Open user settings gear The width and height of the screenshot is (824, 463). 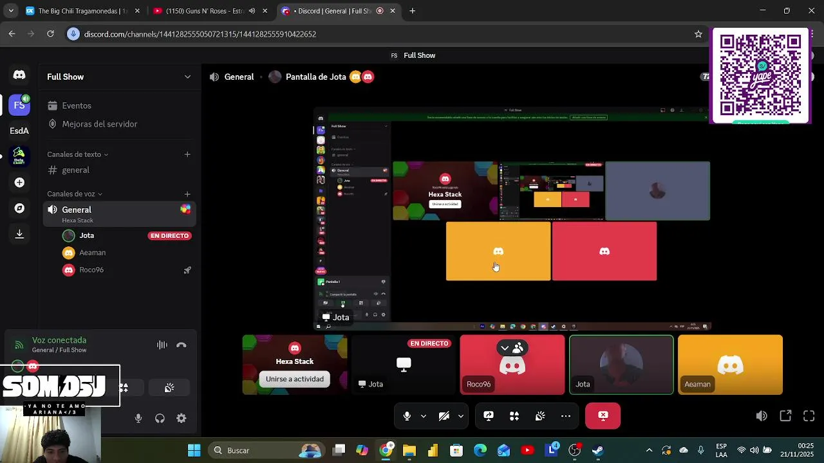tap(182, 418)
